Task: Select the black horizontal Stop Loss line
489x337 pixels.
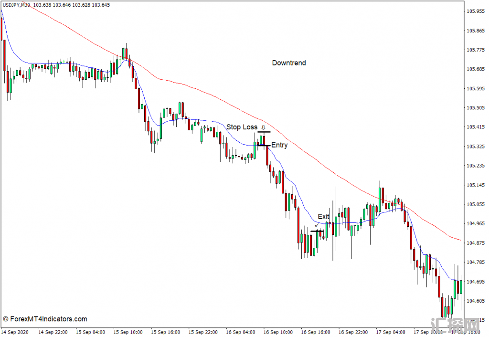Action: [264, 132]
